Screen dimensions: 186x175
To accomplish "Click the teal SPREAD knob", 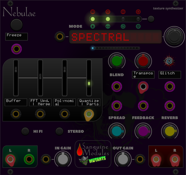I will 117,131.
